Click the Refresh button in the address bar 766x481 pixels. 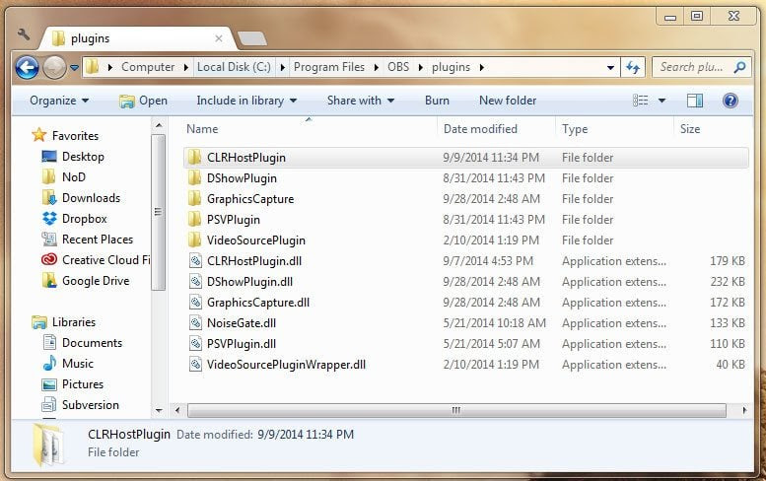(633, 67)
